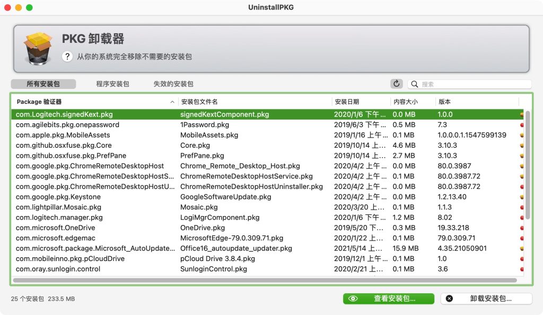The width and height of the screenshot is (543, 315).
Task: Click the file name signedKextComponent.pkg
Action: [x=224, y=114]
